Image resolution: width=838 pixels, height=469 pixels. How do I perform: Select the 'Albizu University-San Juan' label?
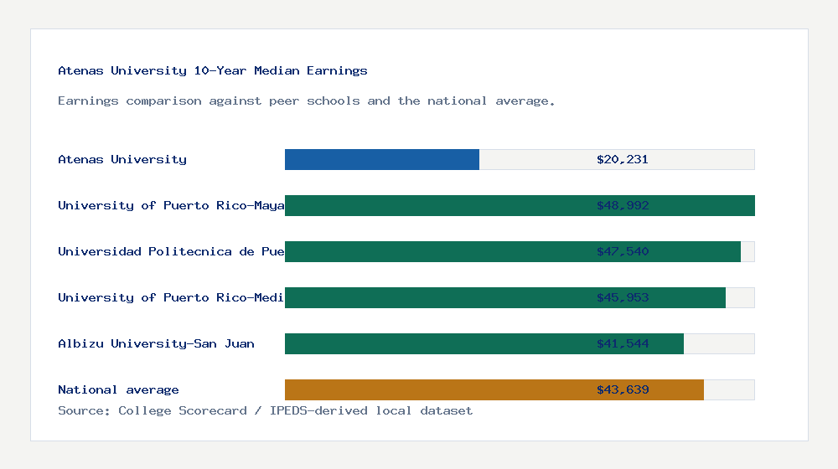156,343
